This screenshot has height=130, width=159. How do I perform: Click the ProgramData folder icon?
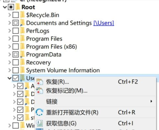[x=22, y=55]
